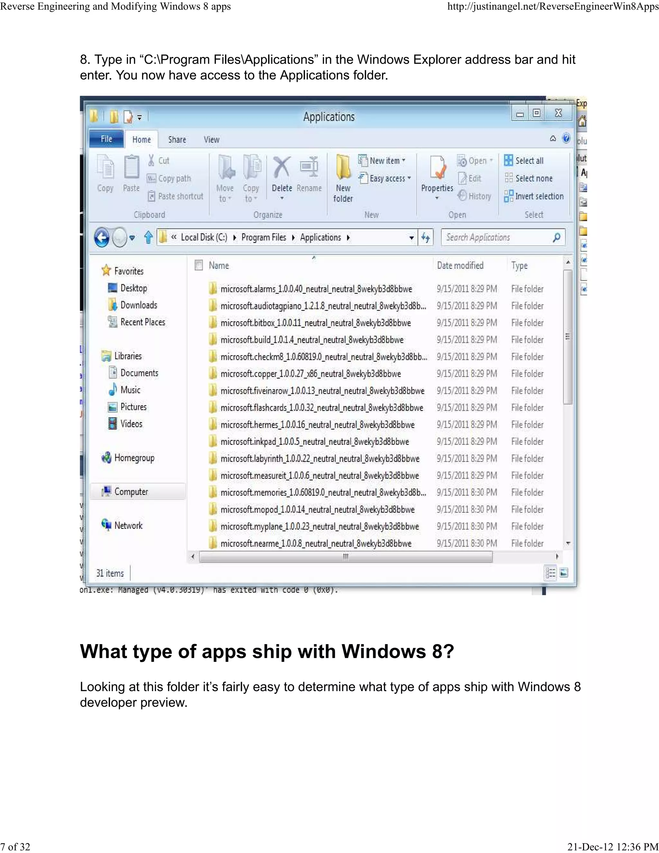The height and width of the screenshot is (853, 659).
Task: Select the microsoft.bitbox_1.0.0.11 folder
Action: click(x=310, y=323)
